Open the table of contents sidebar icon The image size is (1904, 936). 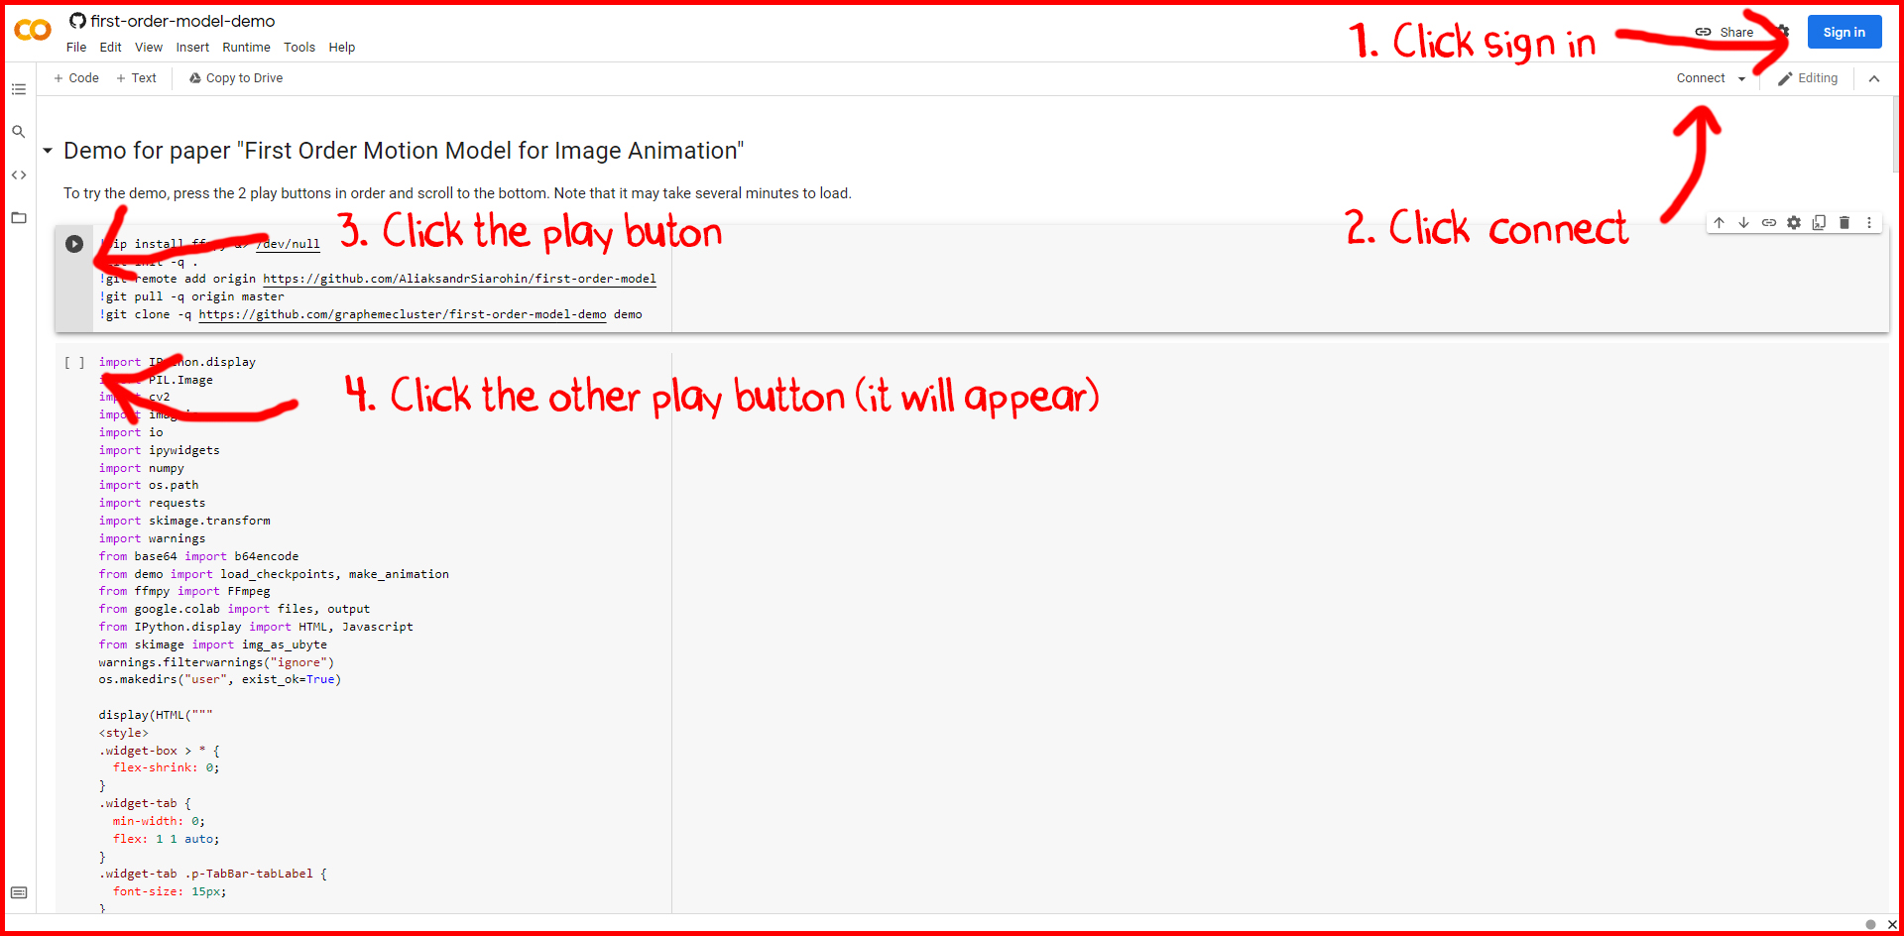click(x=19, y=89)
